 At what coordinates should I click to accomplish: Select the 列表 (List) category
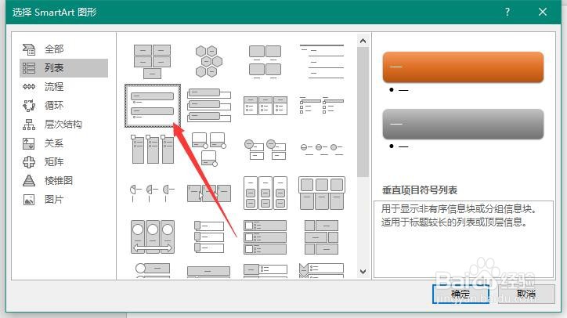63,67
